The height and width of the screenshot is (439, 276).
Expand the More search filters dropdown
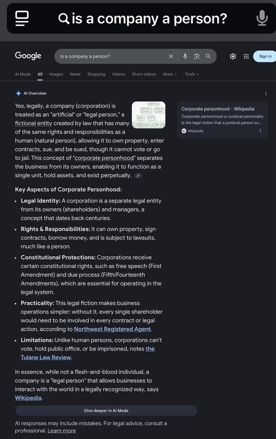point(170,74)
